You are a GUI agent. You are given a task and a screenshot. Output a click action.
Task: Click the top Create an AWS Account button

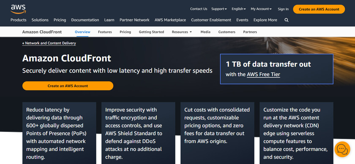click(319, 9)
